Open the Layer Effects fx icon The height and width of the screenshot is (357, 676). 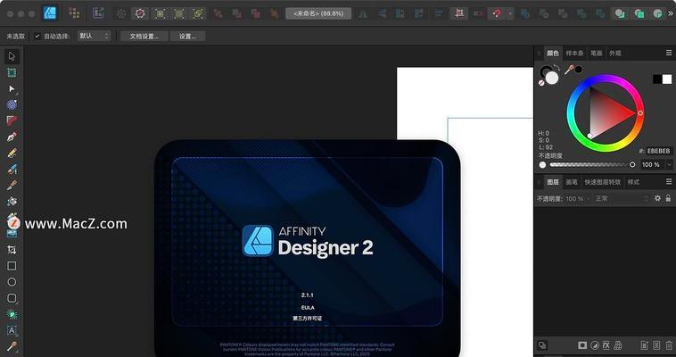[606, 345]
